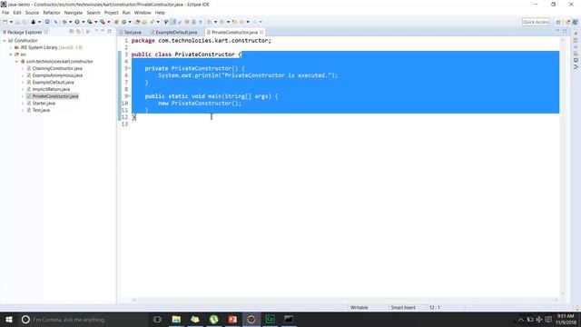Screen dimensions: 581x327
Task: Click the Open Perspective icon
Action: coord(558,22)
